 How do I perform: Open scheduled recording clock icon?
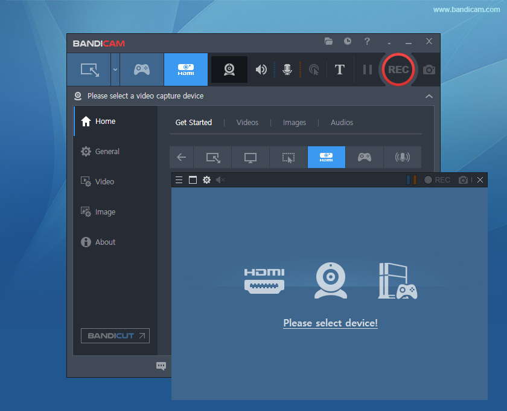point(348,42)
